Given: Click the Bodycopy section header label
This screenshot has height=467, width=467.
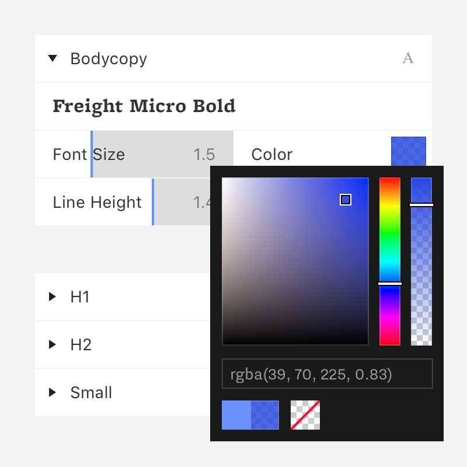Looking at the screenshot, I should [109, 59].
